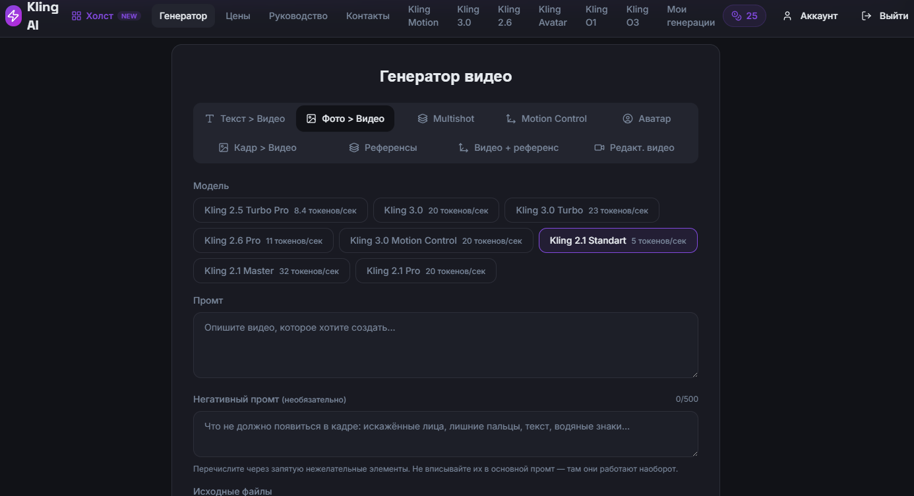Pick the Kling 3.0 Motion Control model
Image resolution: width=914 pixels, height=496 pixels.
(436, 240)
